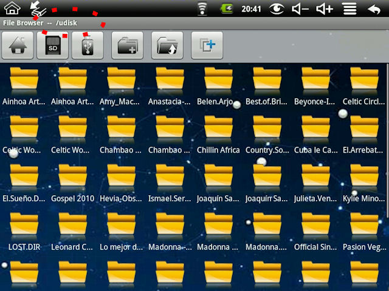Image resolution: width=389 pixels, height=291 pixels.
Task: Open the LOST.DIR folder
Action: pyautogui.click(x=24, y=232)
